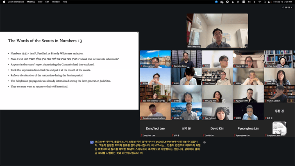Toggle the meeting timer display 58:28
The height and width of the screenshot is (166, 295).
[287, 7]
